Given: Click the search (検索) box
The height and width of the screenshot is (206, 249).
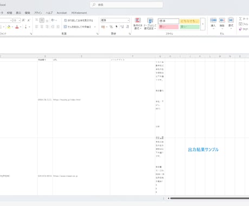Looking at the screenshot, I should (x=127, y=5).
